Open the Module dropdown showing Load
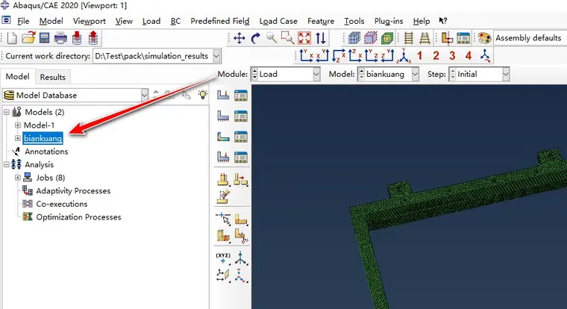The width and height of the screenshot is (567, 309). click(x=286, y=74)
